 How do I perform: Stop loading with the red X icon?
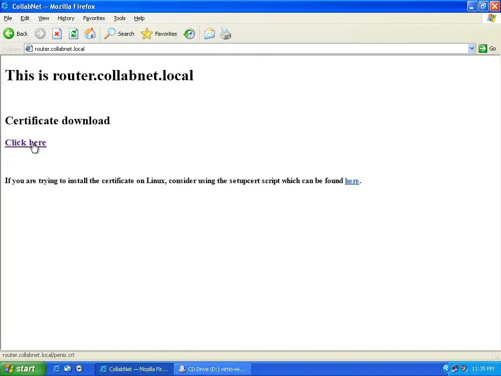point(57,34)
